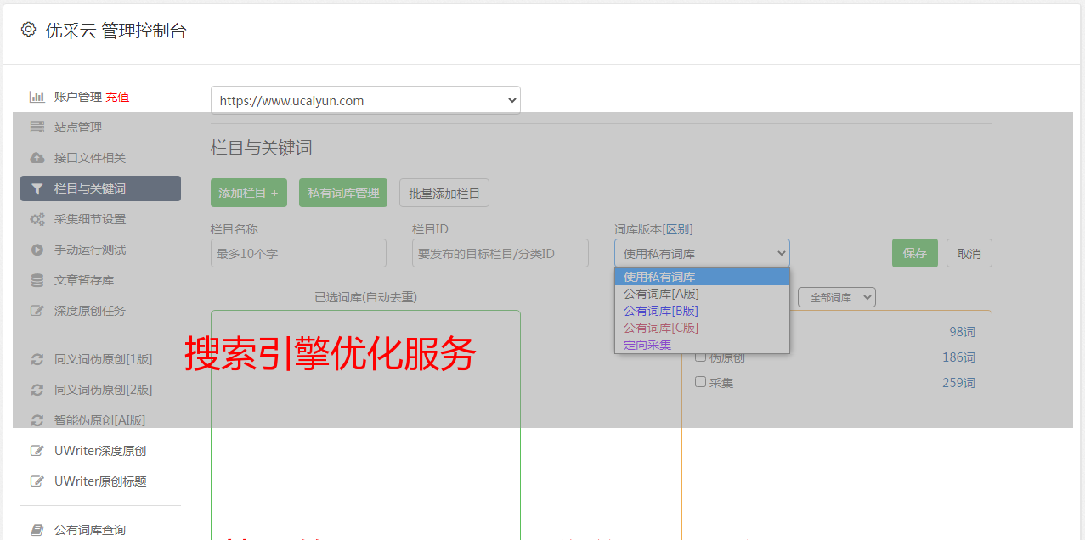Click the play icon for 手动运行测试
The image size is (1085, 540).
point(37,250)
